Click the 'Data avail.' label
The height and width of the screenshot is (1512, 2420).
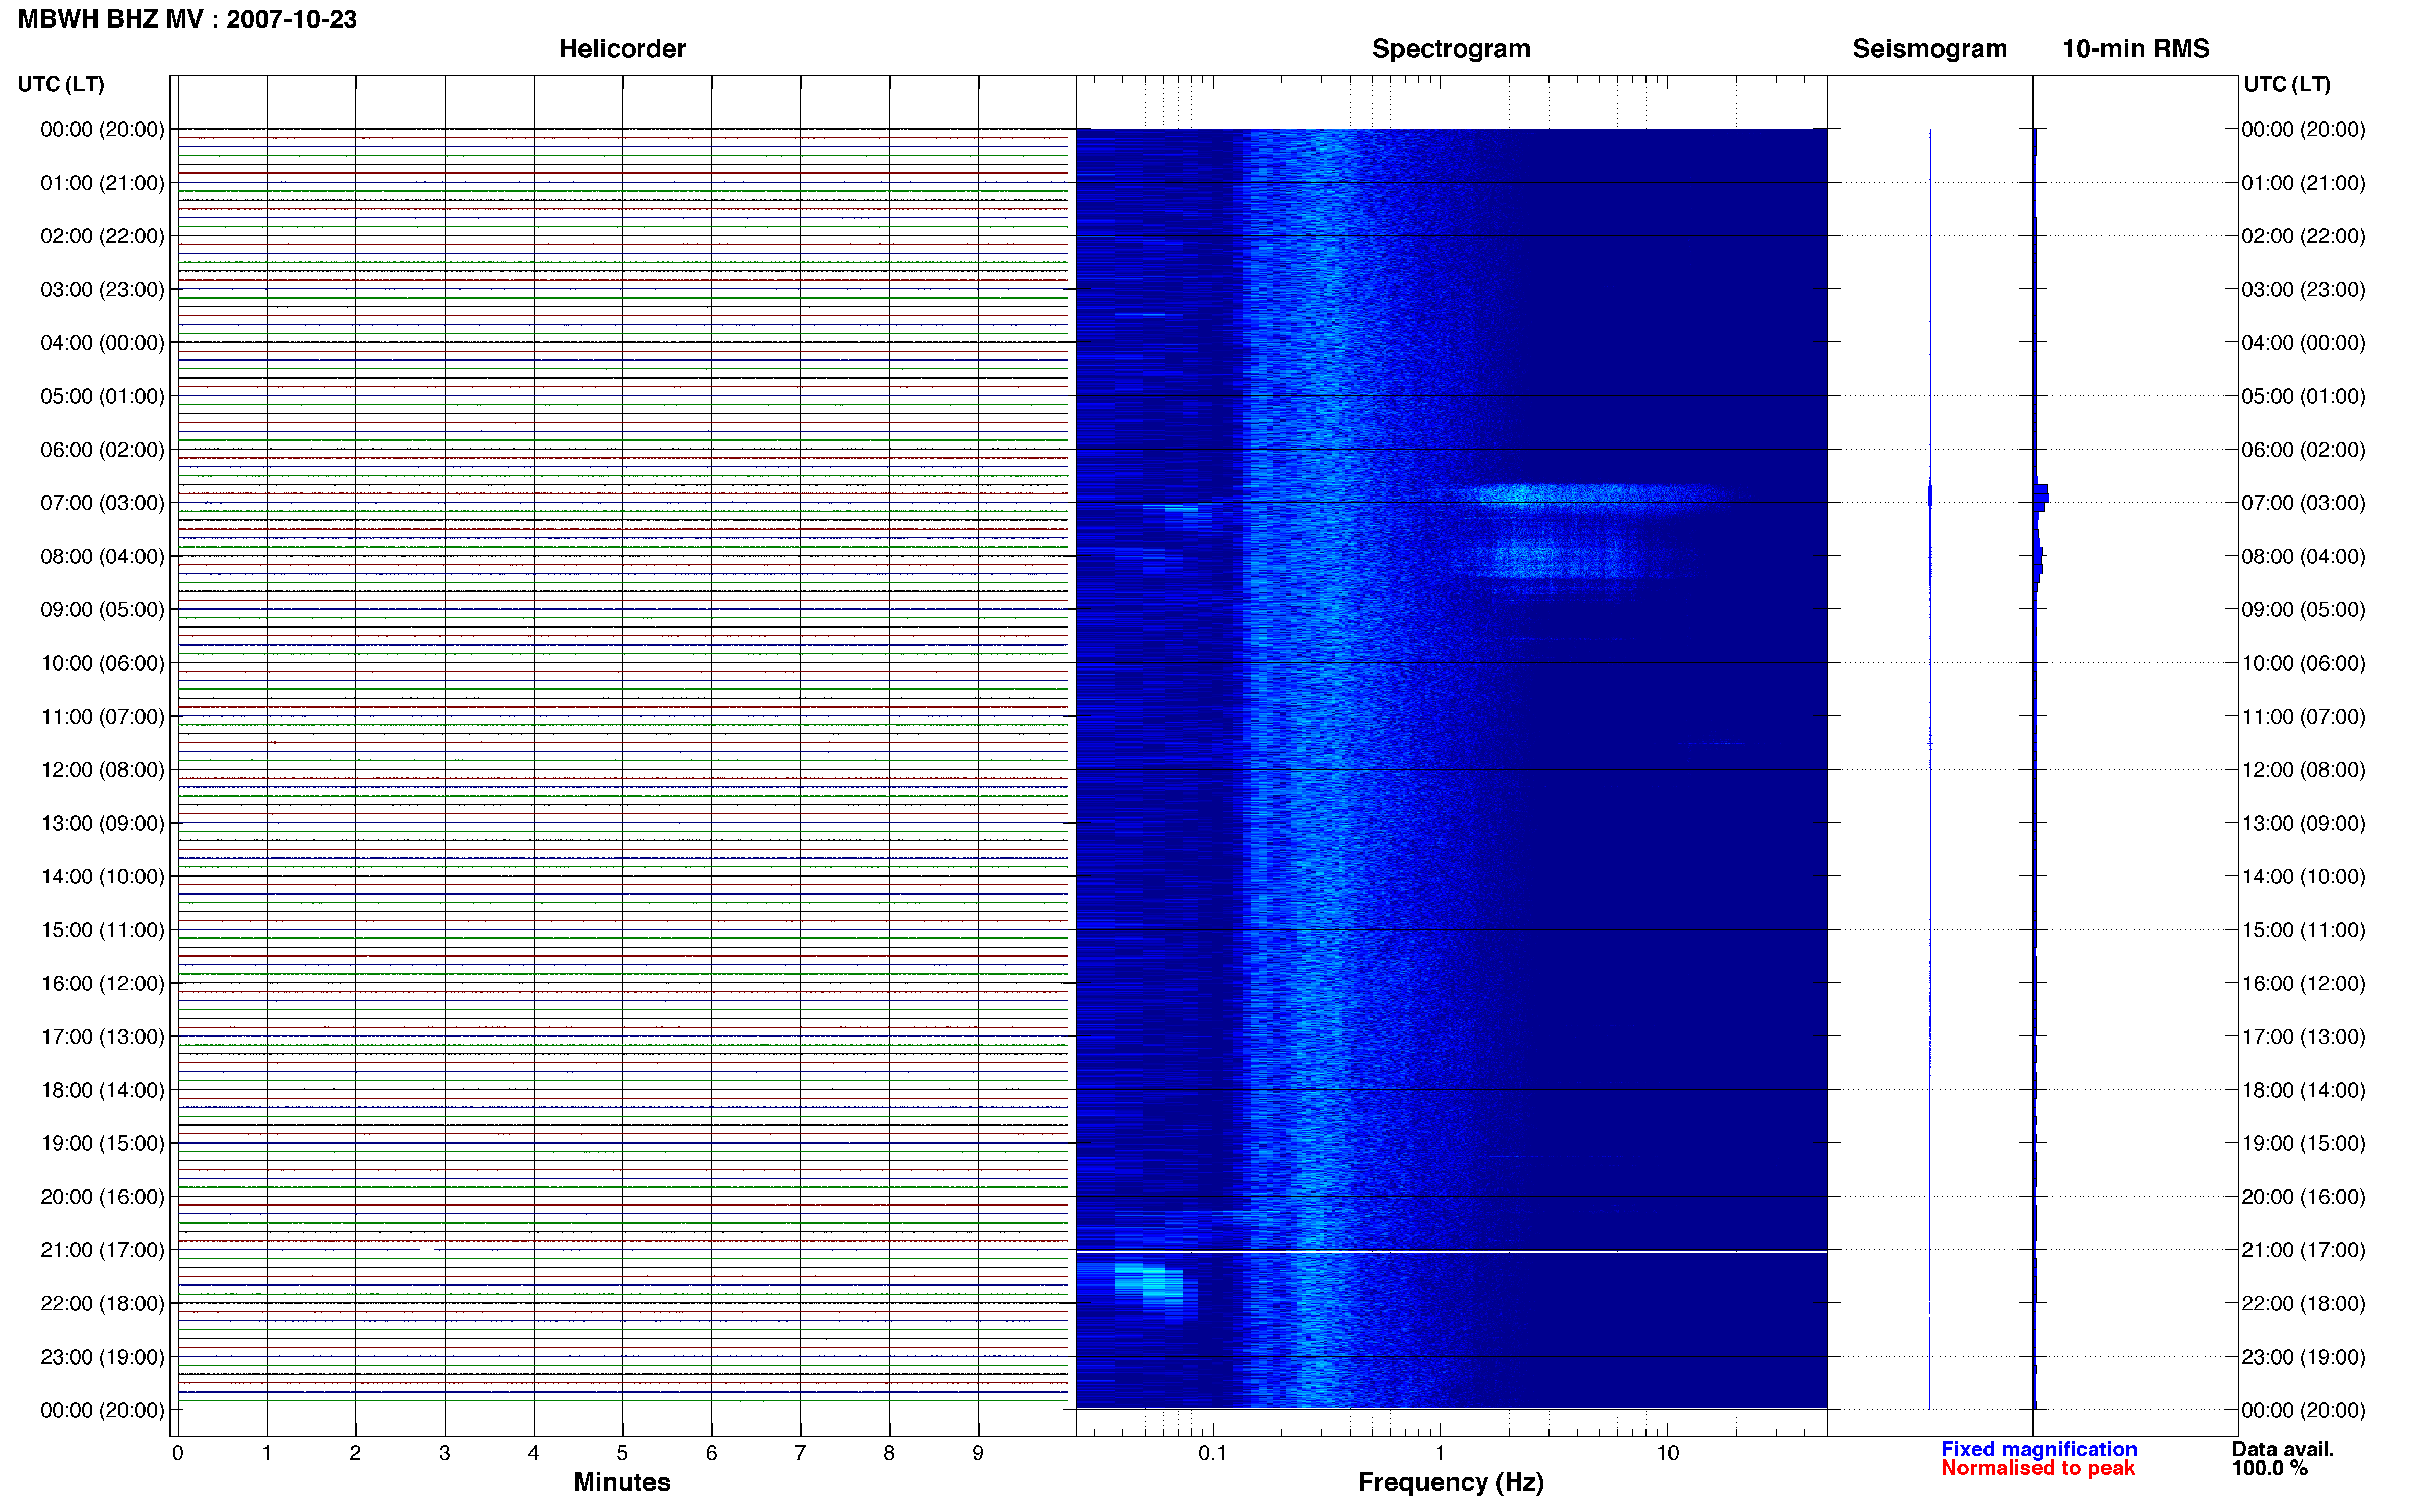point(2282,1449)
